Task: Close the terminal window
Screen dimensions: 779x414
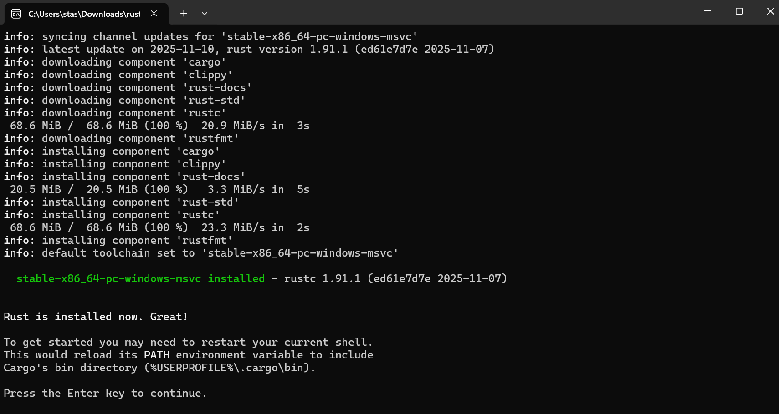Action: pyautogui.click(x=770, y=11)
